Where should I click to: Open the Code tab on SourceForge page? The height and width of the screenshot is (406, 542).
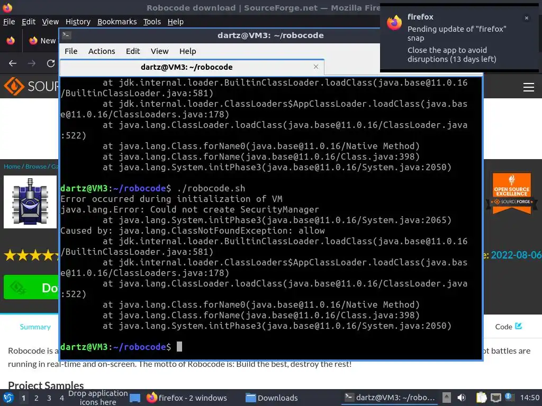[x=508, y=327]
